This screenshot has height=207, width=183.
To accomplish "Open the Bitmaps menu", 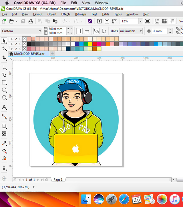I will (x=81, y=14).
